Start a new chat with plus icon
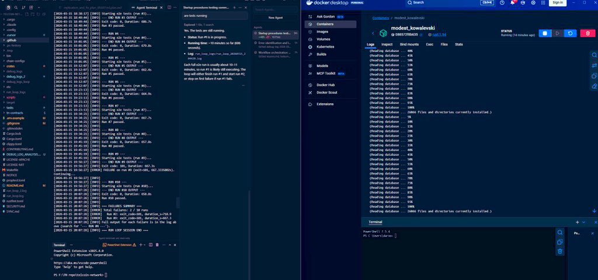The image size is (598, 280). coord(235,8)
